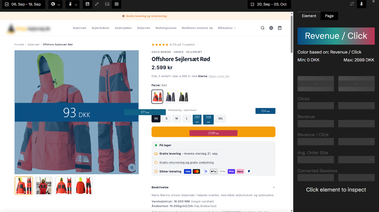
Task: Select size 3XL
Action: (220, 118)
